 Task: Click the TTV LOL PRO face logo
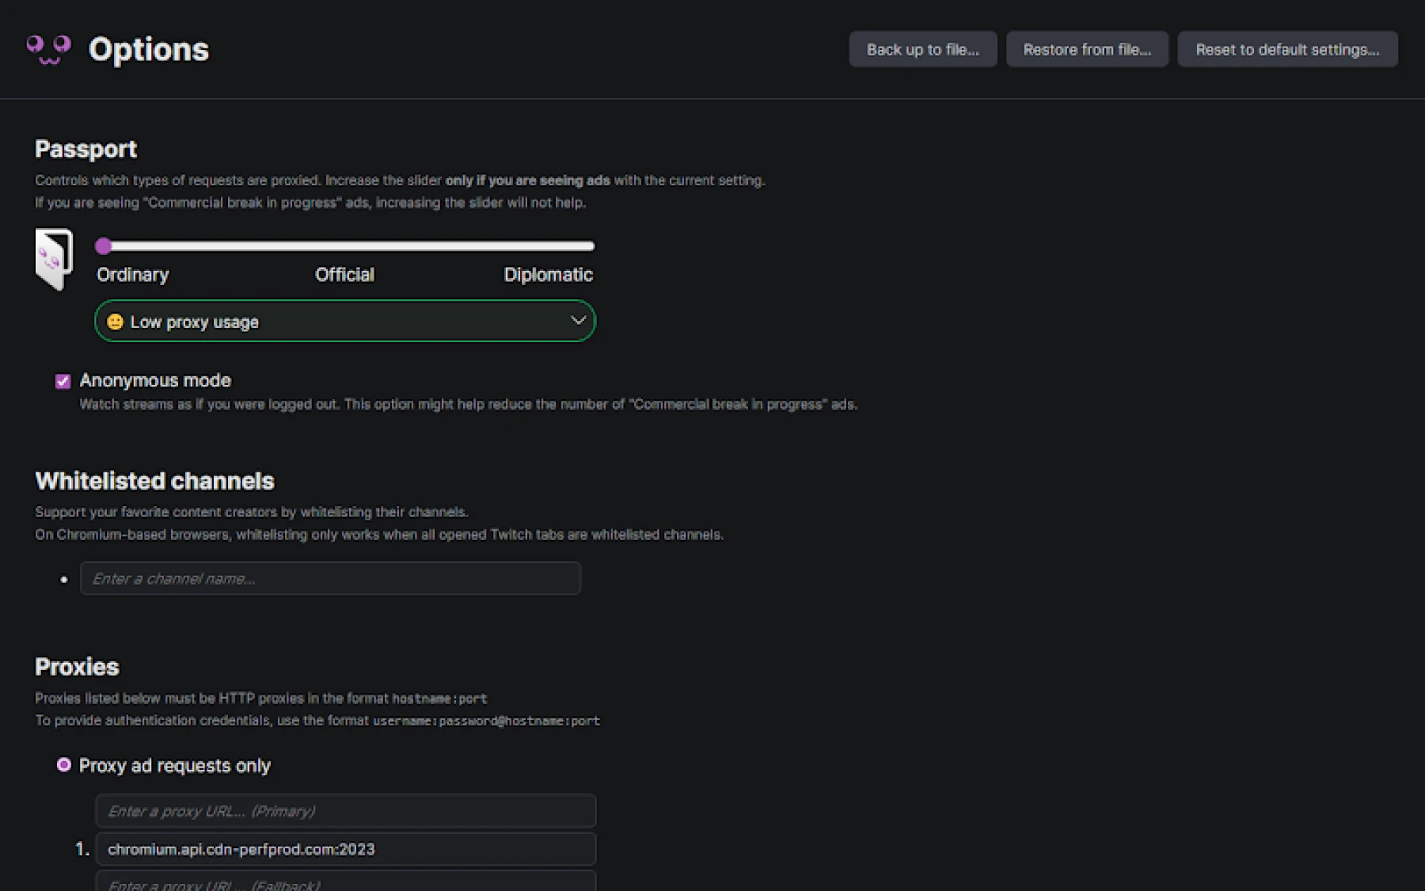tap(48, 49)
